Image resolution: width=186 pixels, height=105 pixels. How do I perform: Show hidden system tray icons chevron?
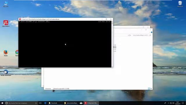[169, 103]
